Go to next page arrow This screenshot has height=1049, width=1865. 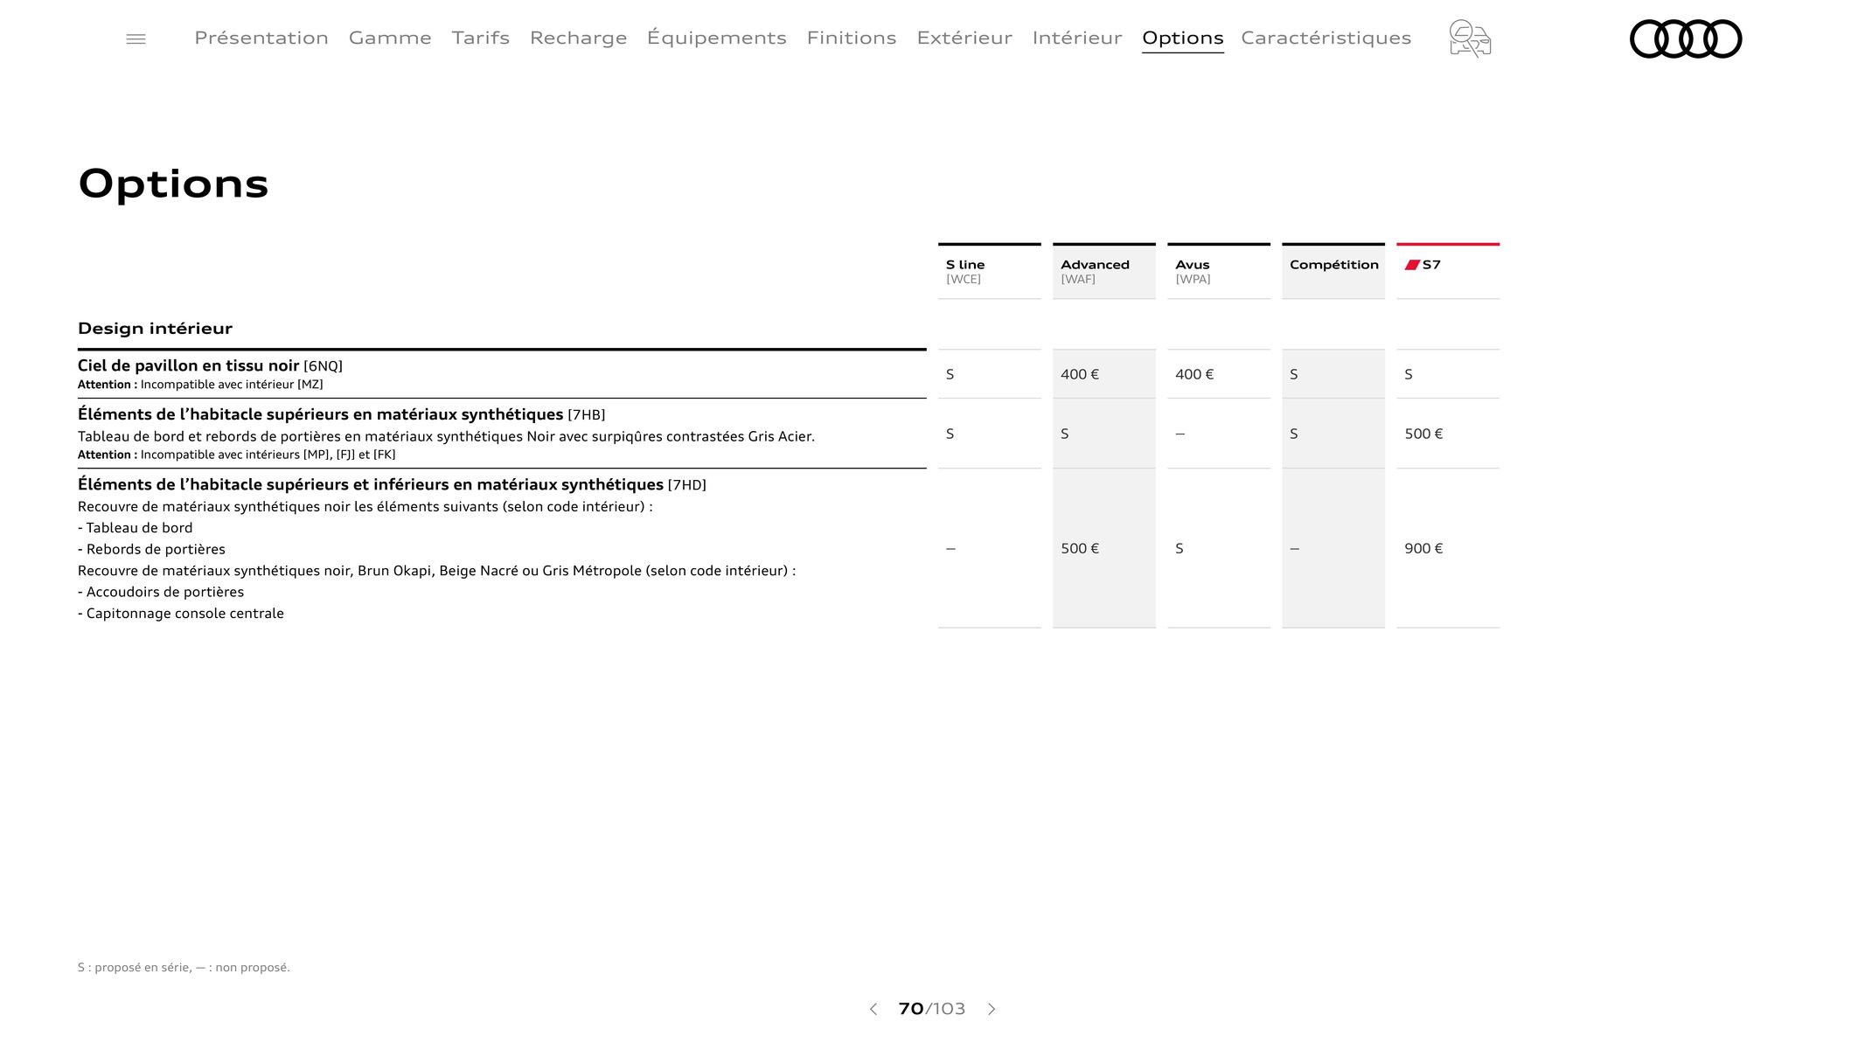(x=992, y=1009)
